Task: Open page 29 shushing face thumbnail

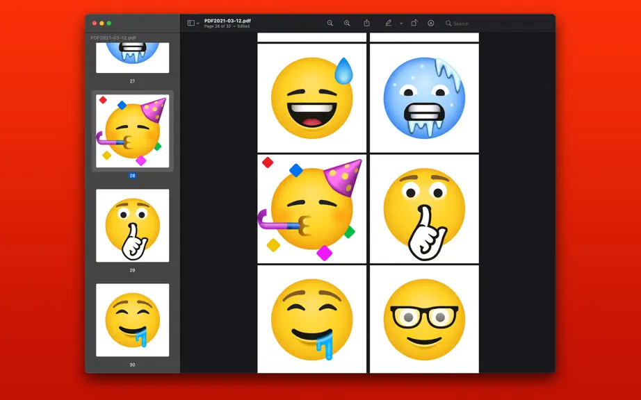Action: 133,225
